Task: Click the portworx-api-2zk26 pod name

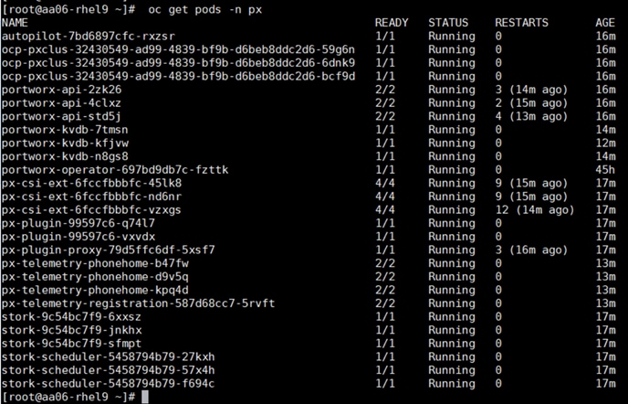Action: [x=62, y=90]
